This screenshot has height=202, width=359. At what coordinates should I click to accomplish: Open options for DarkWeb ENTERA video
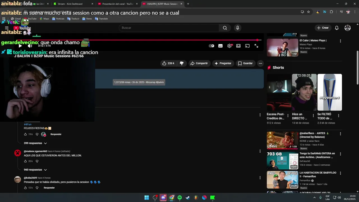click(340, 154)
